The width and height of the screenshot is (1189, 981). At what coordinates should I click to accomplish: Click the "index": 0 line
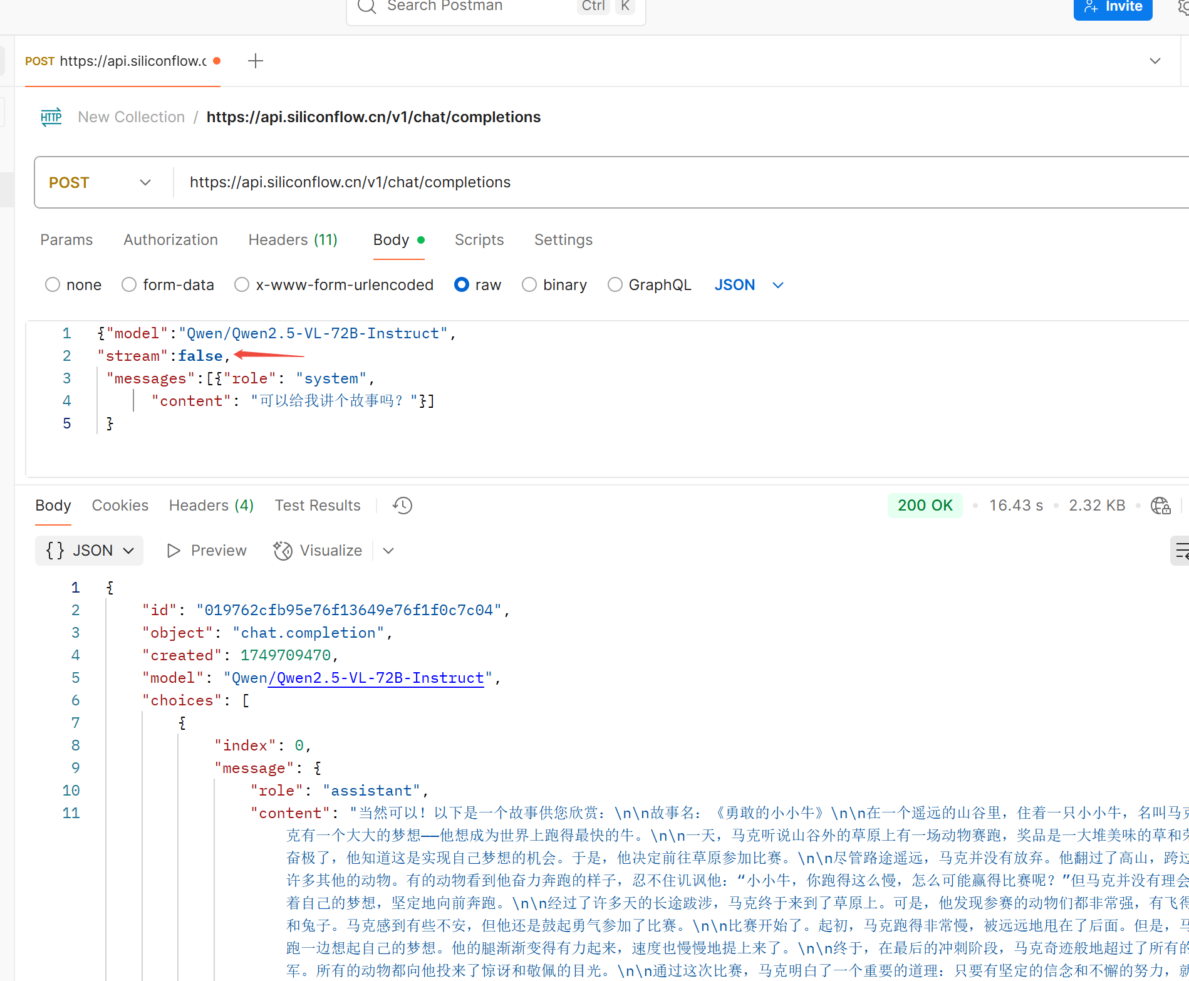[263, 745]
